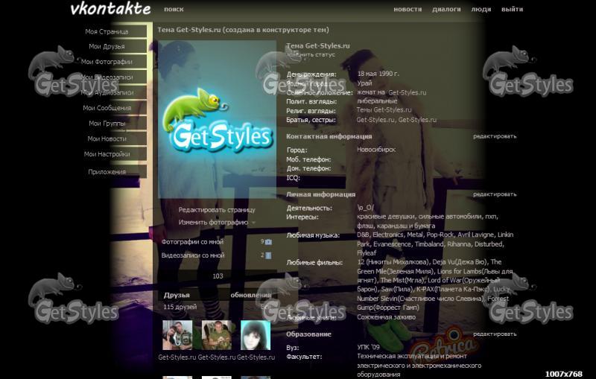Click the 103 rating bar

pos(218,276)
